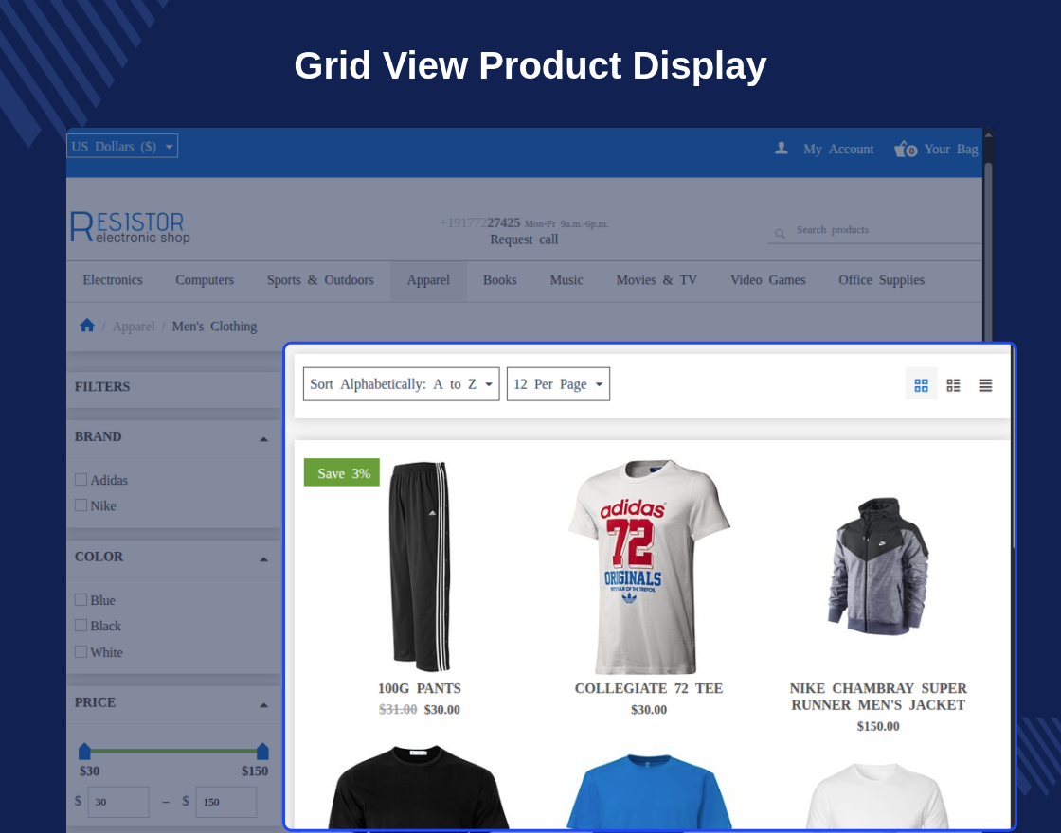Open the Books menu
Viewport: 1061px width, 833px height.
pyautogui.click(x=499, y=280)
